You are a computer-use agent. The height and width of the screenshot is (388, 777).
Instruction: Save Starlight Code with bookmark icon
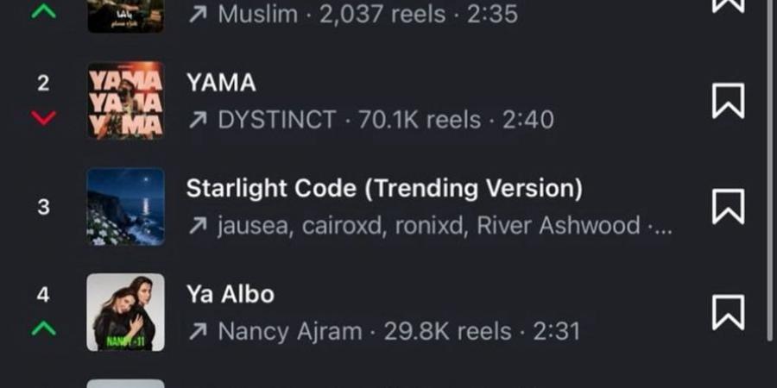point(728,207)
